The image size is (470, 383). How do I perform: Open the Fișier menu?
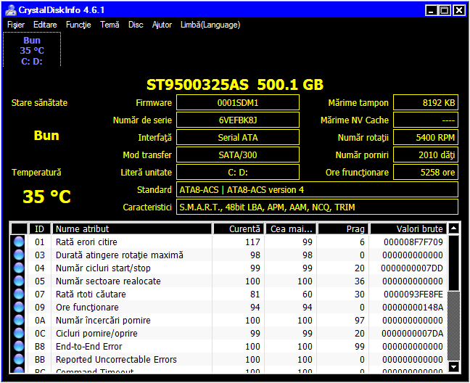16,25
